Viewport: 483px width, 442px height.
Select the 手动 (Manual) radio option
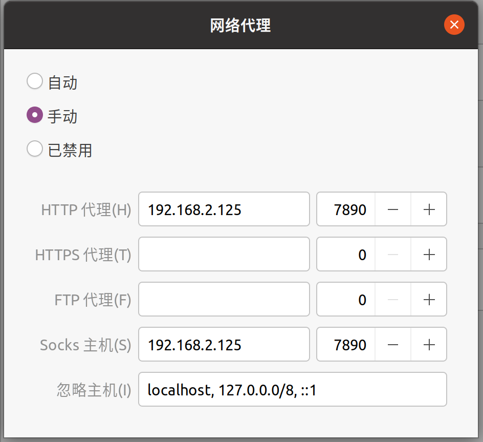point(35,116)
